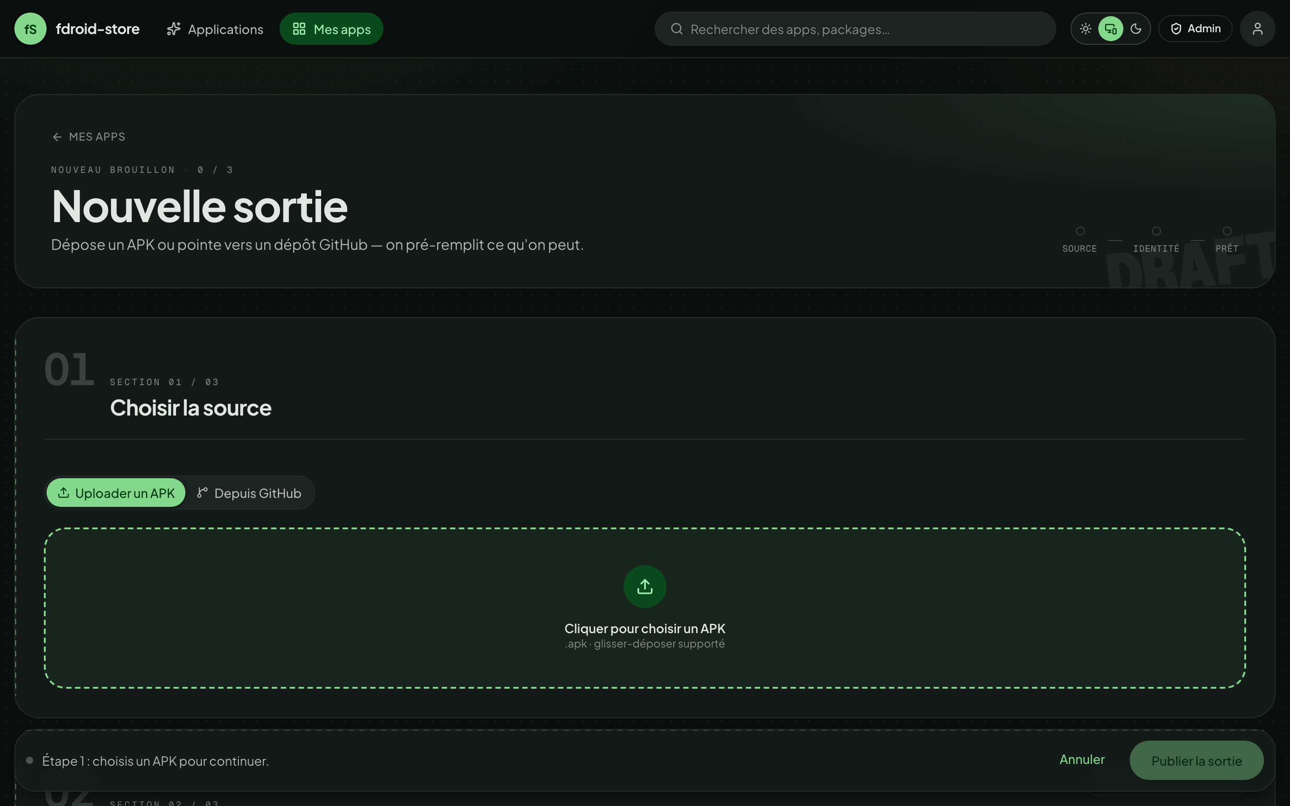Screen dimensions: 1290x806
Task: Click the 'Nouvelle sortie' page heading
Action: (200, 206)
